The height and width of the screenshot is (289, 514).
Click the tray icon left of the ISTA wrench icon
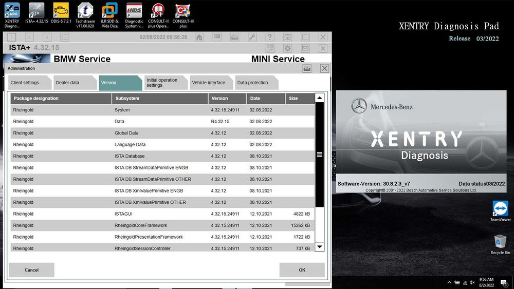(x=235, y=37)
